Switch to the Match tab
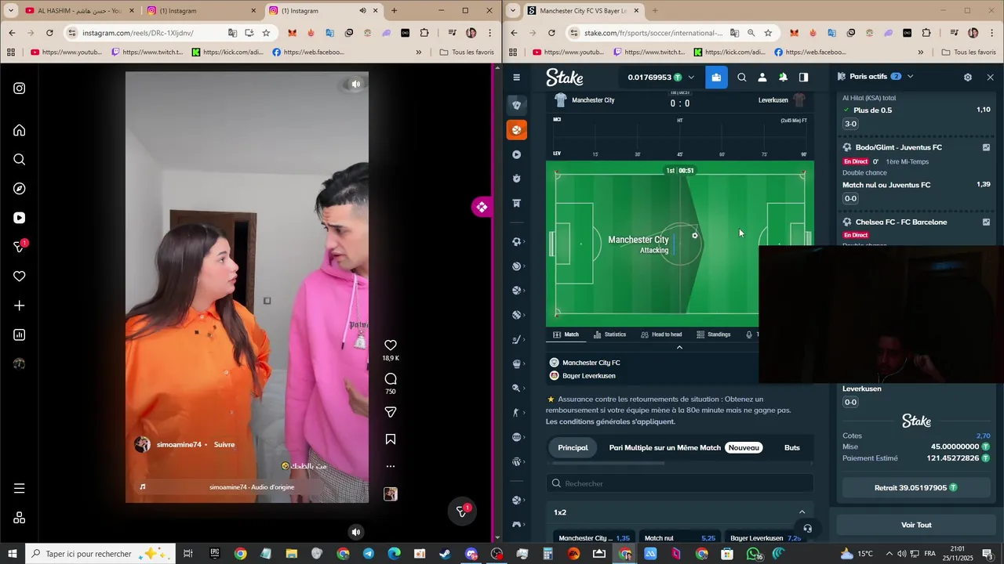Image resolution: width=1004 pixels, height=564 pixels. [566, 334]
